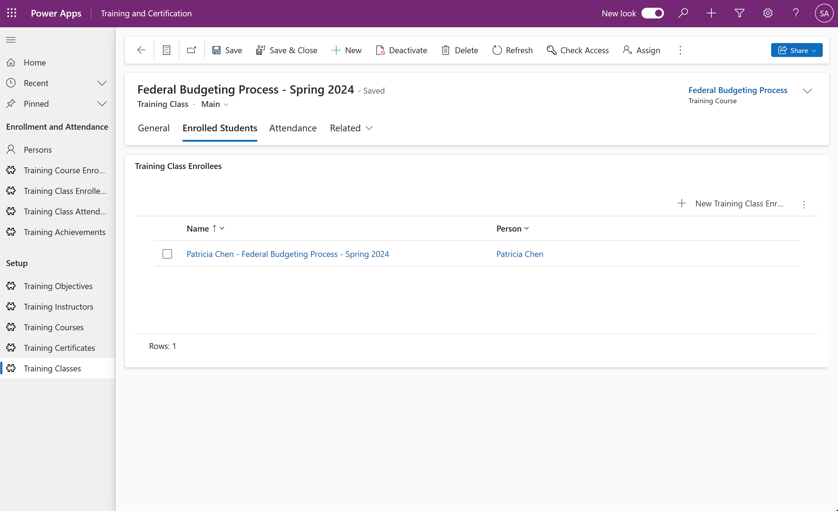Open Training Instructors in sidebar

pyautogui.click(x=57, y=307)
